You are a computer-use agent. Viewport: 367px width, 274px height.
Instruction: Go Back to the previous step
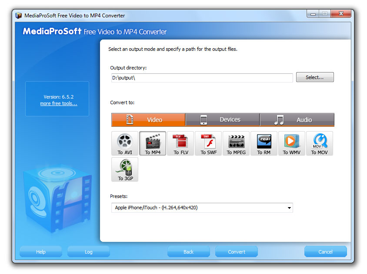click(188, 252)
